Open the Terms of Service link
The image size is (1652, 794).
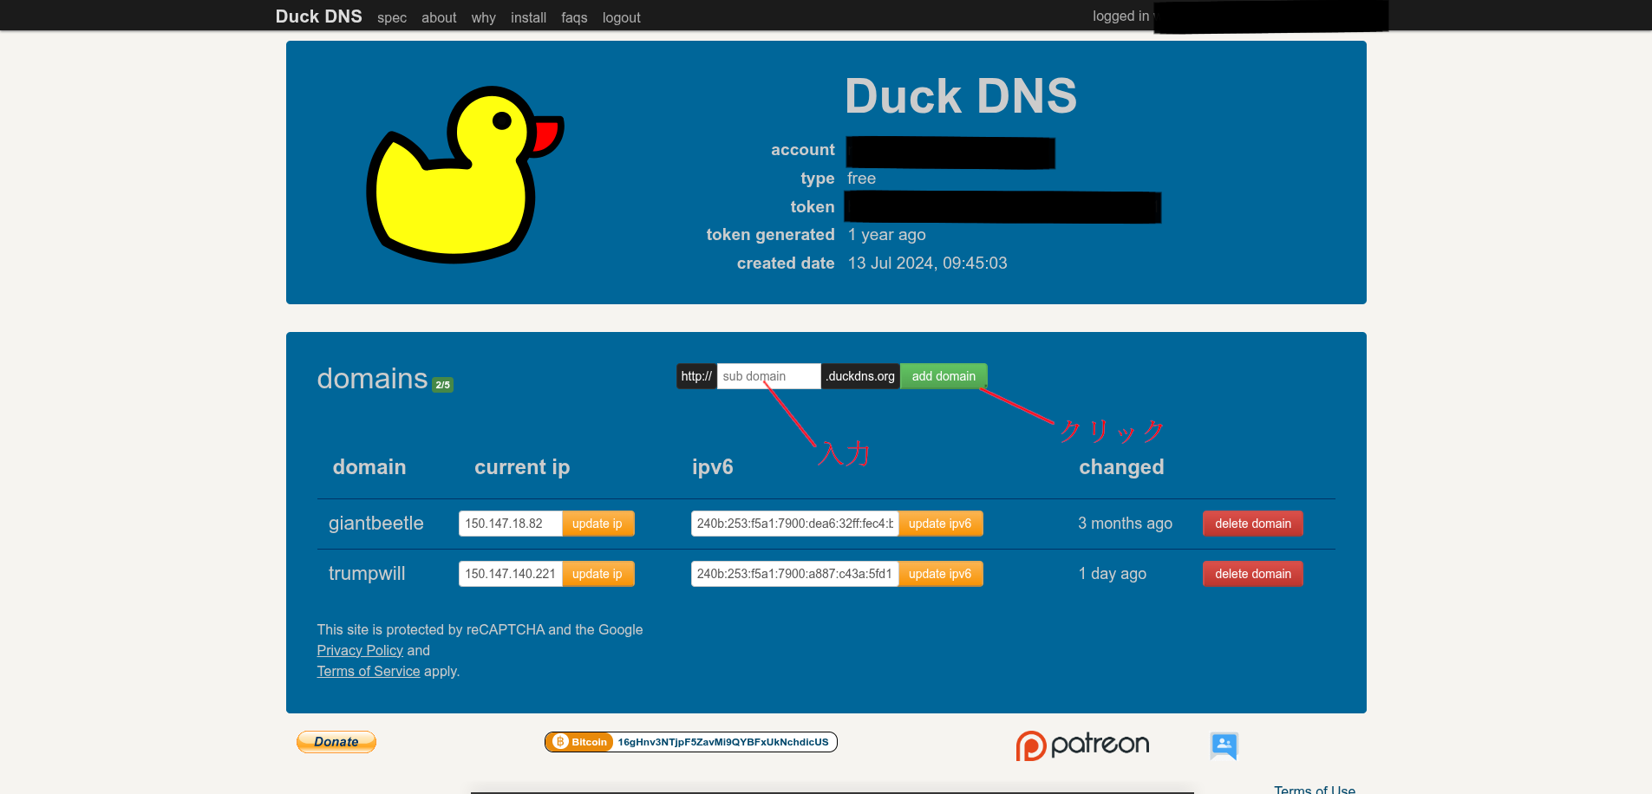(x=368, y=671)
